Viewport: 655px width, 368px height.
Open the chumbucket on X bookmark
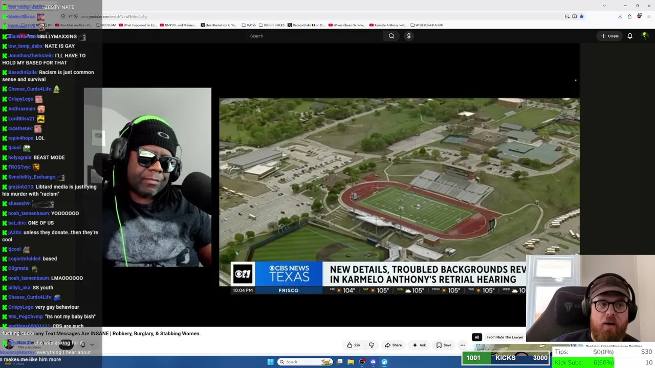(x=219, y=25)
